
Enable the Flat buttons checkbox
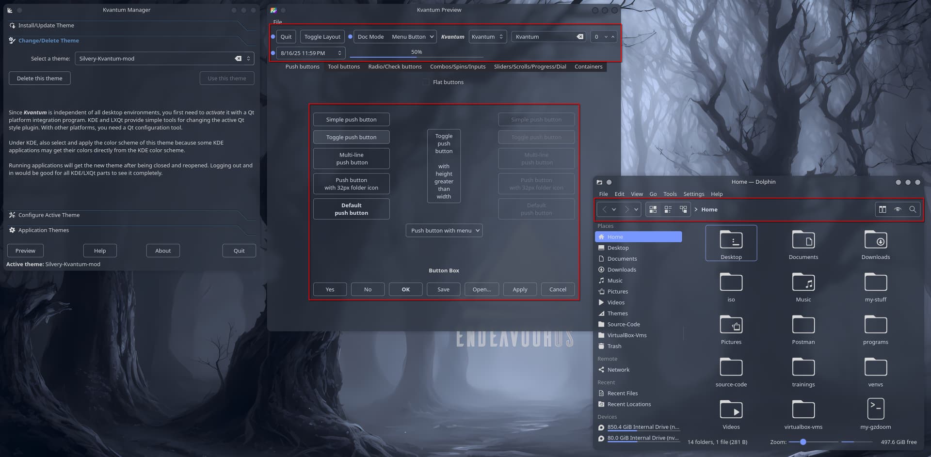pyautogui.click(x=426, y=82)
